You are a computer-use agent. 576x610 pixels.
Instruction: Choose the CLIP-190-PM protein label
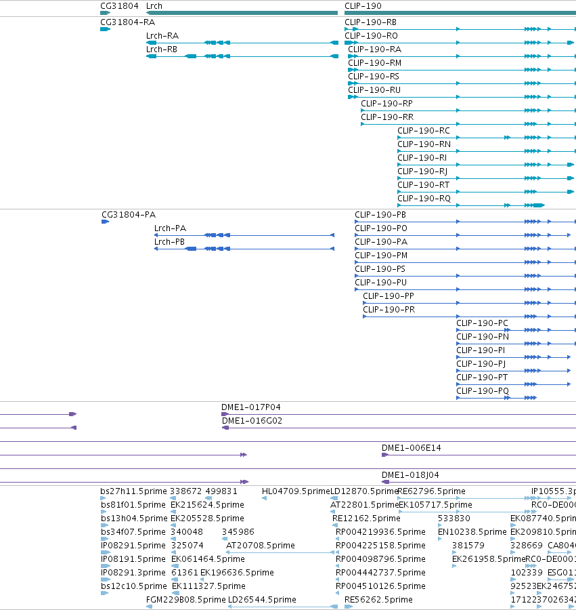pyautogui.click(x=381, y=256)
